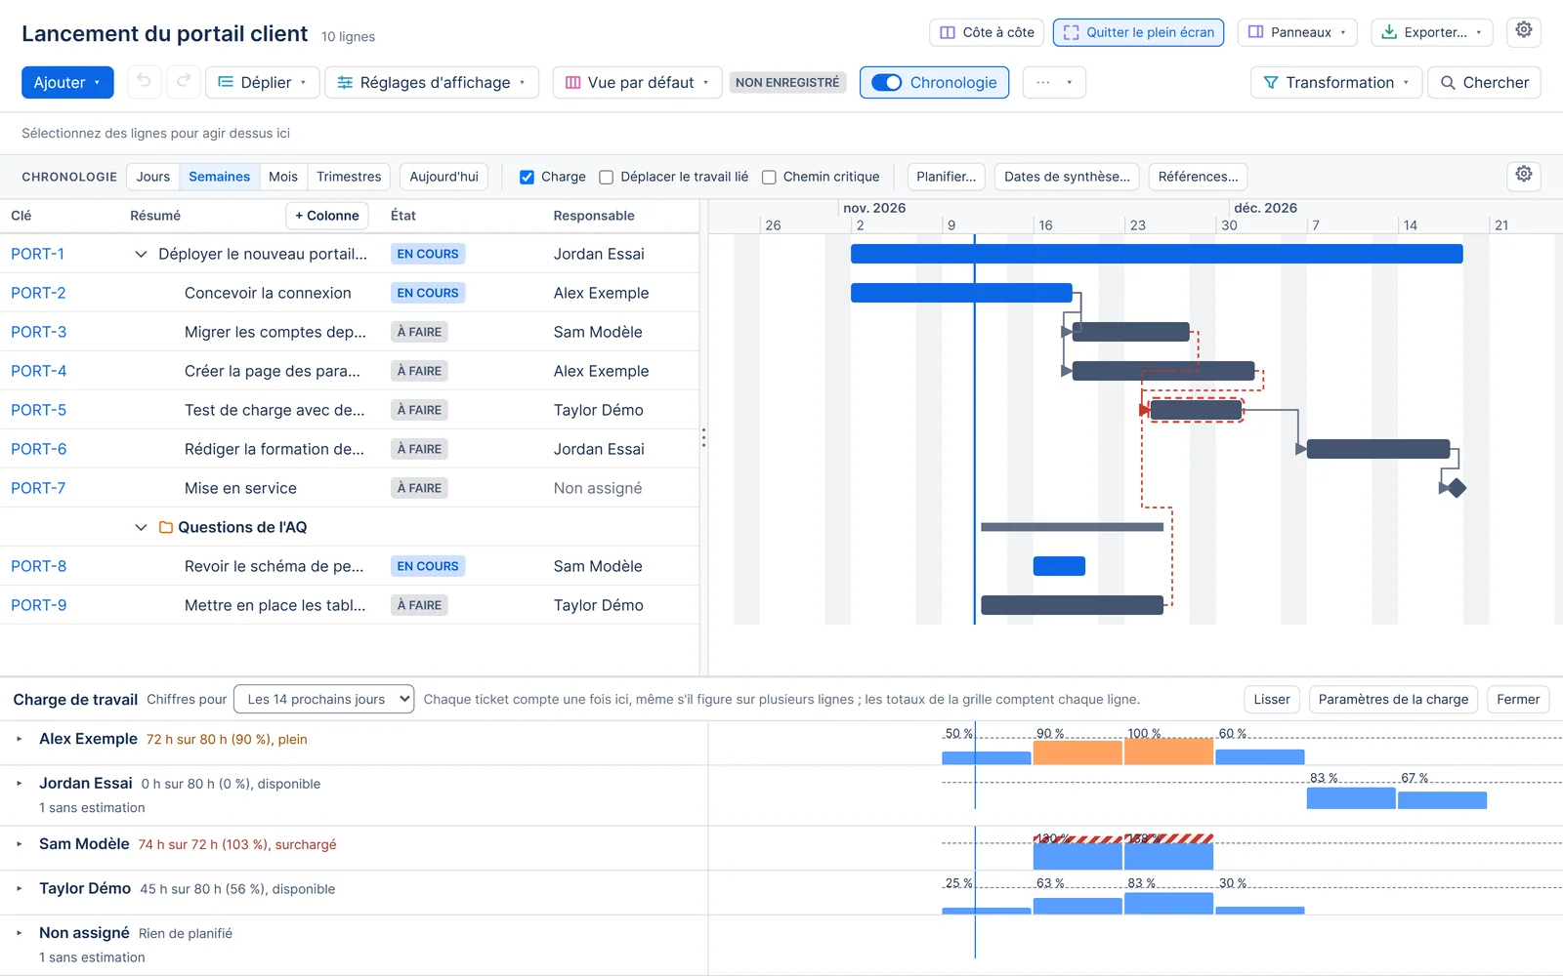Open the Exporter download menu
Viewport: 1563px width, 976px height.
(x=1431, y=32)
